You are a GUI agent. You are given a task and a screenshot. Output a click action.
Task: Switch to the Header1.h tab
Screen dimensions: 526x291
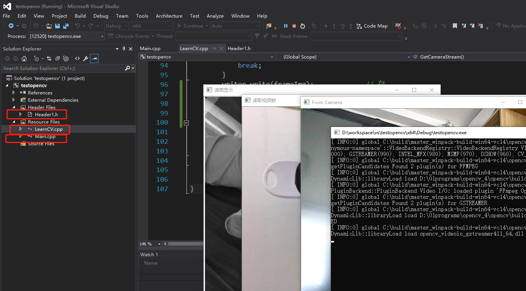239,48
